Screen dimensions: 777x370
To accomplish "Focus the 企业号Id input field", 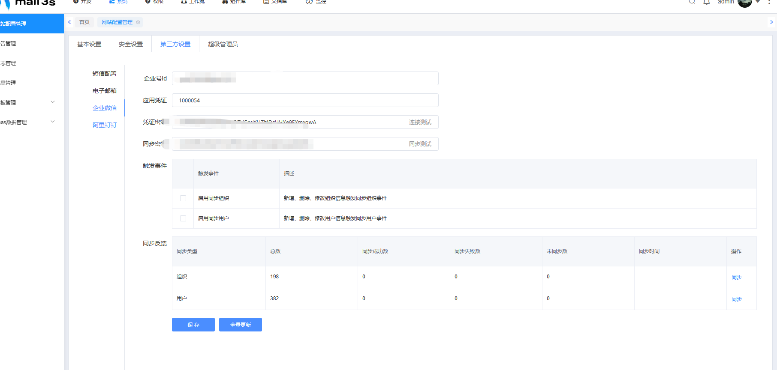I will pyautogui.click(x=305, y=78).
